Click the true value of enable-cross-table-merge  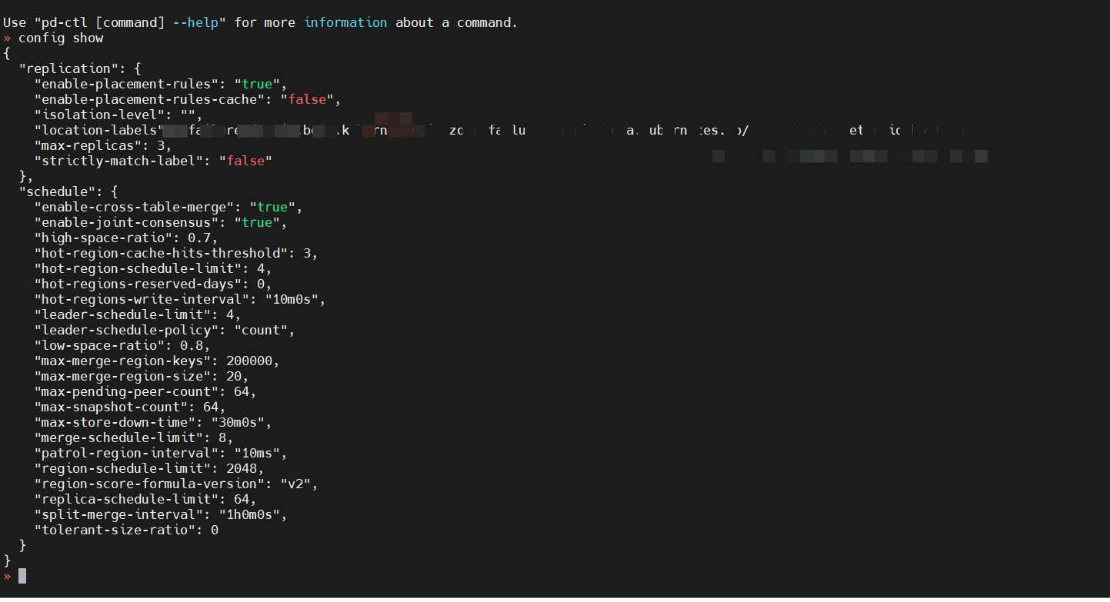(272, 207)
